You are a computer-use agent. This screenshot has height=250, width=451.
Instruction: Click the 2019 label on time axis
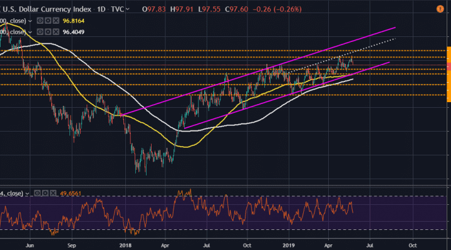(x=289, y=246)
